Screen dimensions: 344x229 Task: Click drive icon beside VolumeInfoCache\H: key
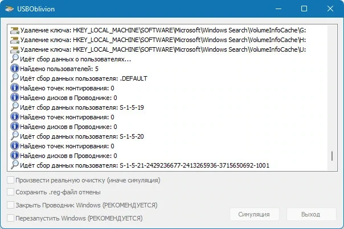(15, 40)
